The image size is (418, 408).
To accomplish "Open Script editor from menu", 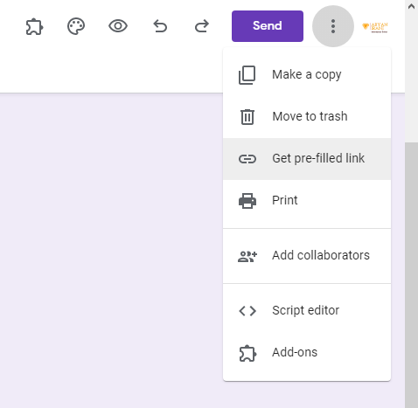I will 307,311.
